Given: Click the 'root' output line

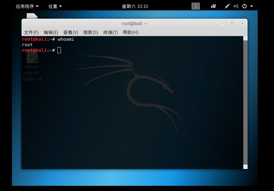Looking at the screenshot, I should pos(27,45).
